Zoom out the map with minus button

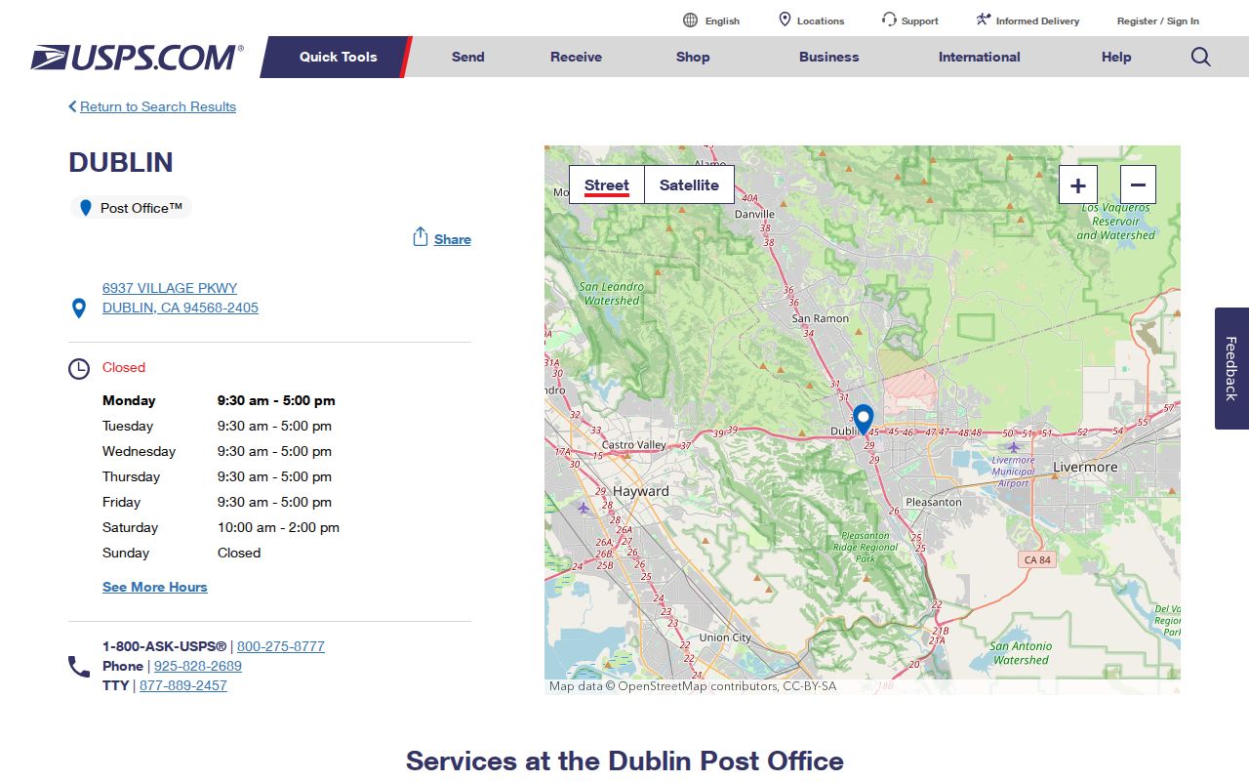[x=1138, y=185]
